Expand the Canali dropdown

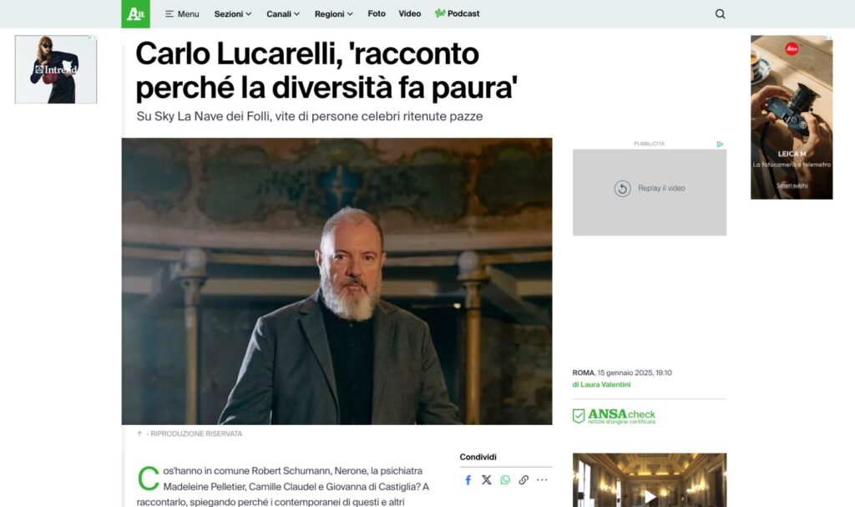(x=283, y=13)
